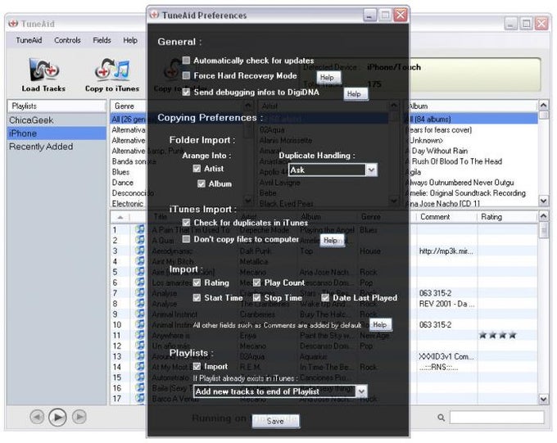This screenshot has width=557, height=443.
Task: Skip to next track button
Action: pyautogui.click(x=79, y=417)
